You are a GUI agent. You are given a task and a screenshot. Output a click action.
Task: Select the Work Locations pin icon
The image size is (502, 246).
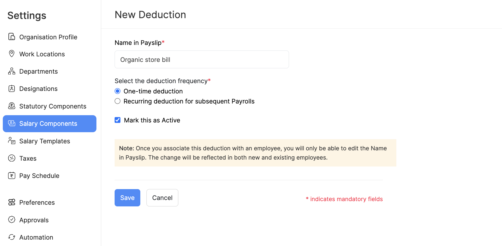[11, 54]
